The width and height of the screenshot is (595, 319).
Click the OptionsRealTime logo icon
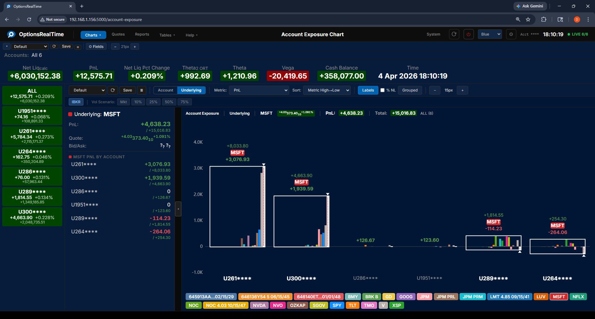pyautogui.click(x=11, y=34)
